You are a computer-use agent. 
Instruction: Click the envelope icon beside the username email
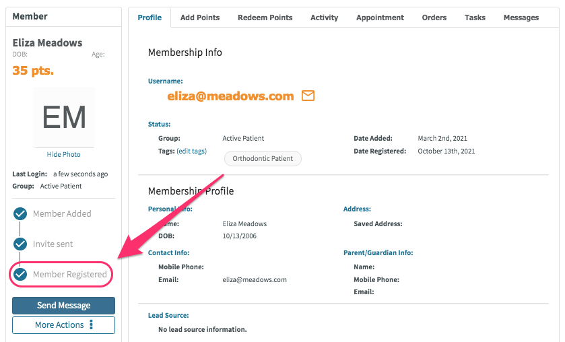point(308,96)
